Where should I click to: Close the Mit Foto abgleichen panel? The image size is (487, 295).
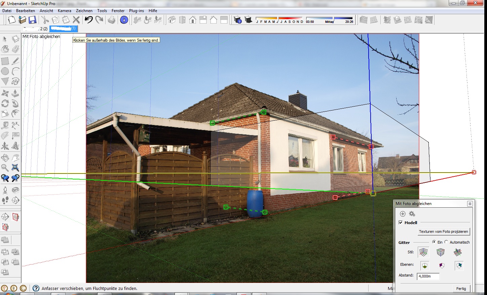(x=470, y=204)
